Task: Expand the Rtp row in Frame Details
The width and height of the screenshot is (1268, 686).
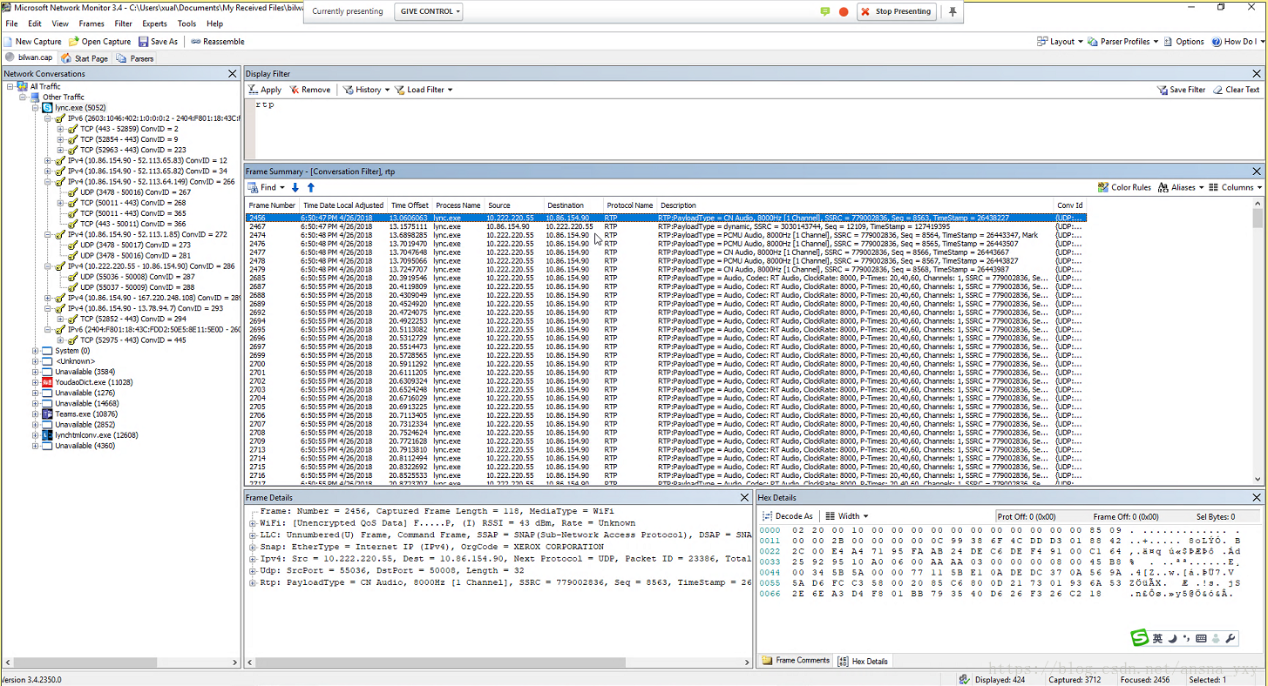Action: click(x=252, y=582)
